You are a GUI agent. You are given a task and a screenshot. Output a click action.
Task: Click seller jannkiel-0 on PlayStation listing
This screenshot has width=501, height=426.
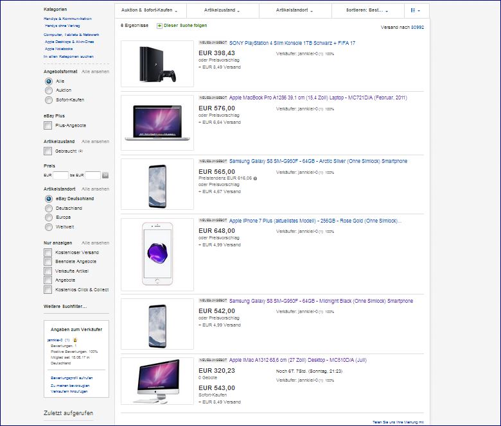[x=308, y=54]
